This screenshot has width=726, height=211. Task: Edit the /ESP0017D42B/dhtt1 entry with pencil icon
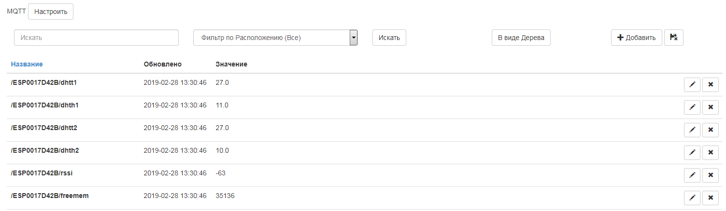tap(692, 85)
